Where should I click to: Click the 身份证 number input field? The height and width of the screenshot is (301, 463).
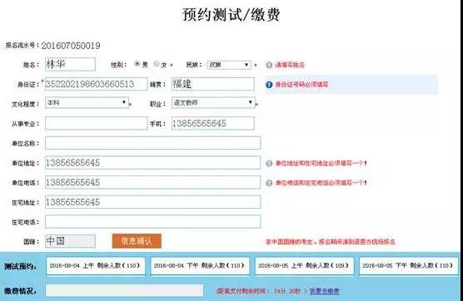[x=96, y=84]
